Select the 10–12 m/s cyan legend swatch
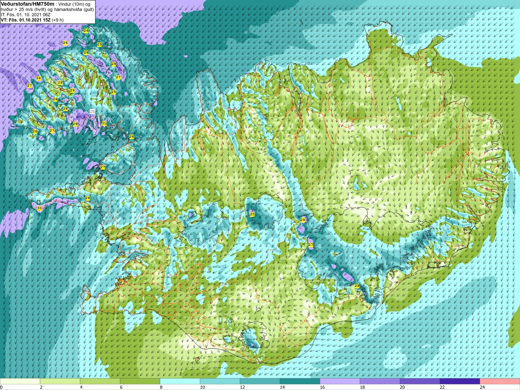Screen dimensions: 520x390 click(220, 381)
